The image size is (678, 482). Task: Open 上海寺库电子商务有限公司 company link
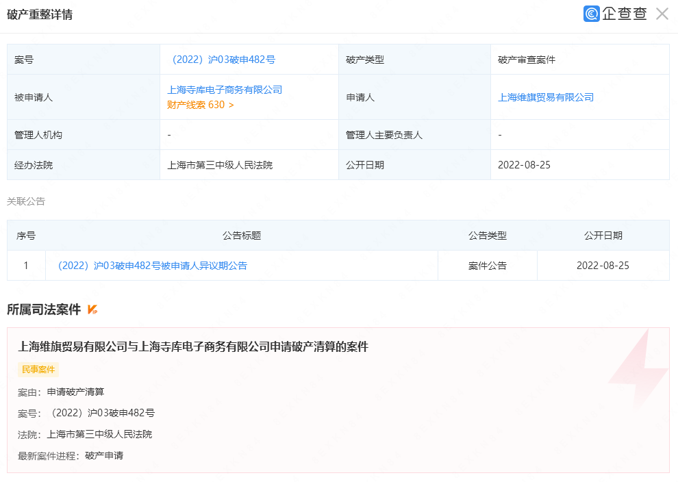[x=225, y=90]
